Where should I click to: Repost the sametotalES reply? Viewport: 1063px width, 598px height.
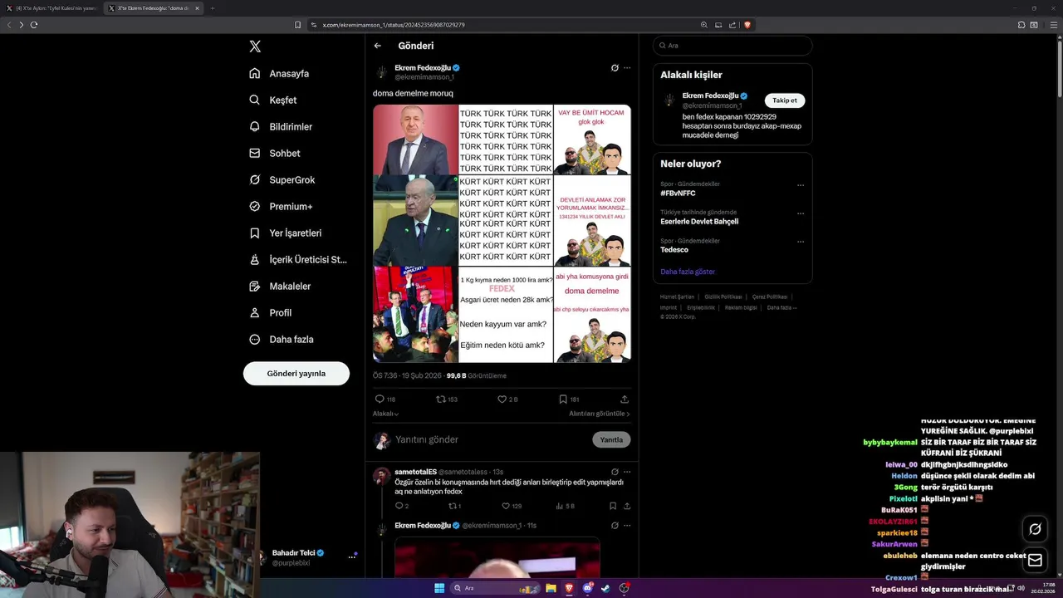click(454, 506)
